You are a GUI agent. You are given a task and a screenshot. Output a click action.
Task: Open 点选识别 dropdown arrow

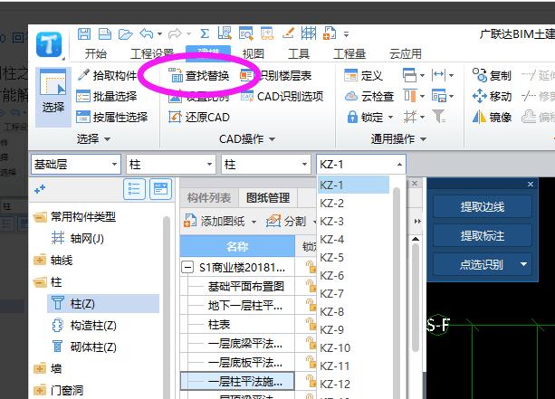click(523, 264)
